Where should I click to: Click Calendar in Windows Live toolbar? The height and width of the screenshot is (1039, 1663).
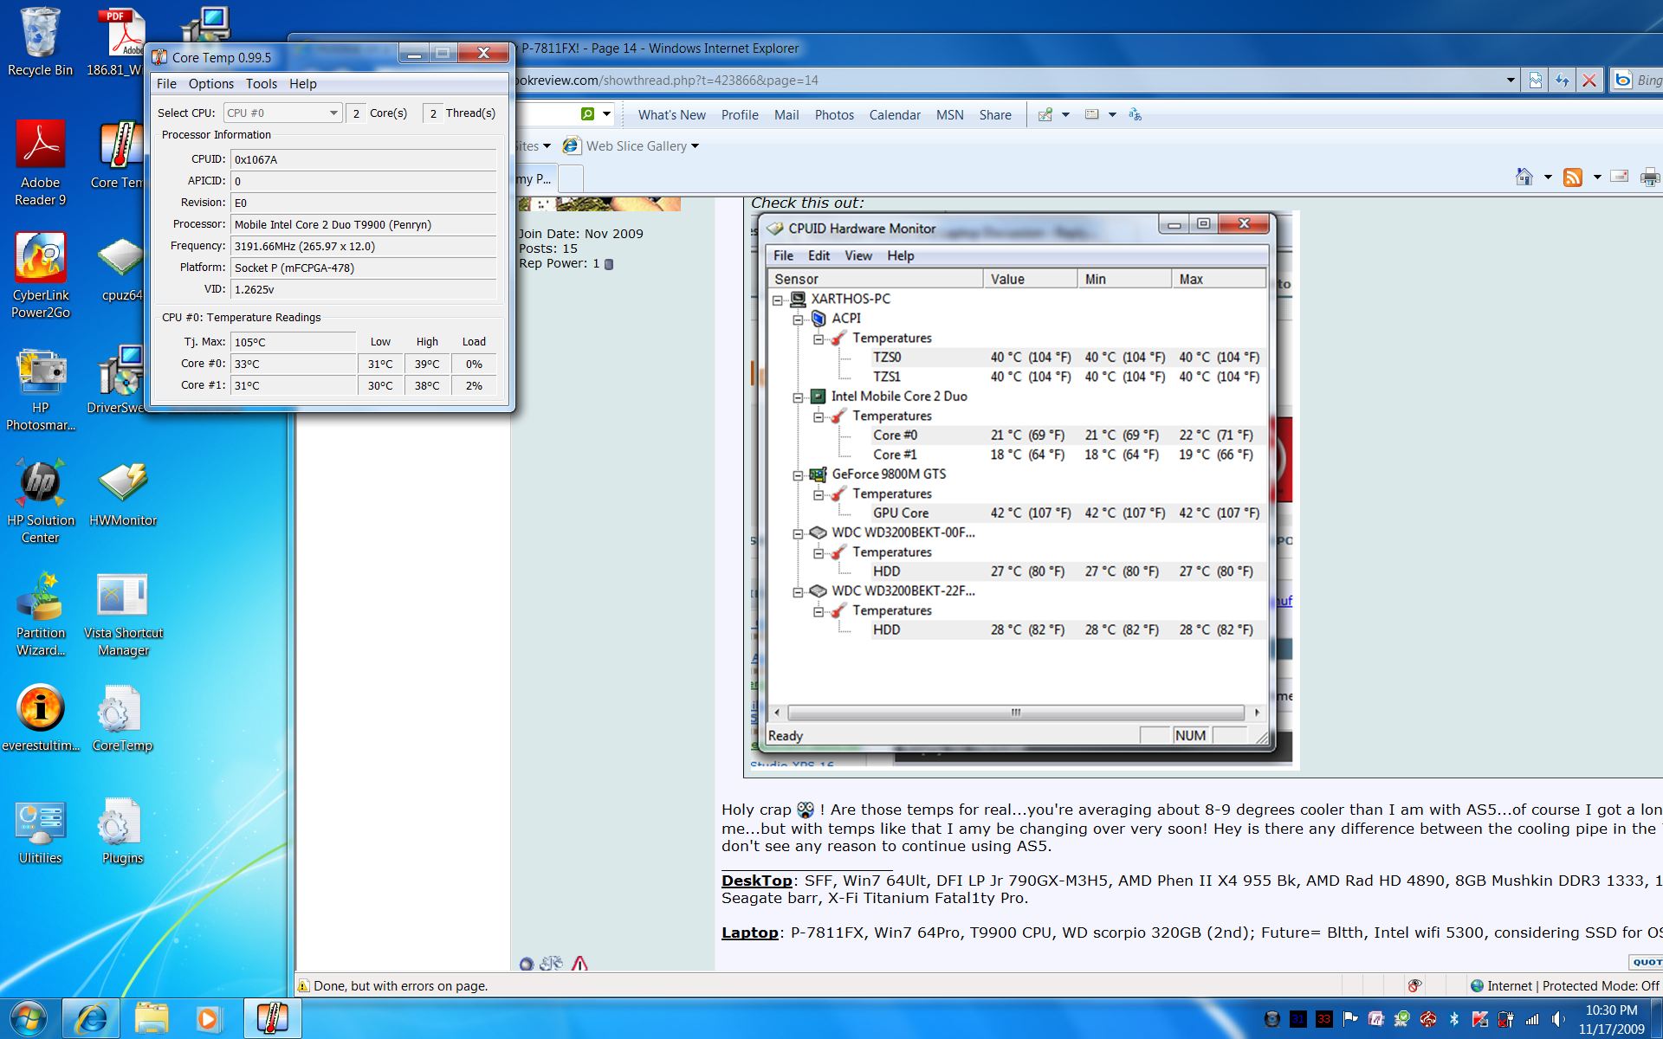(x=895, y=115)
